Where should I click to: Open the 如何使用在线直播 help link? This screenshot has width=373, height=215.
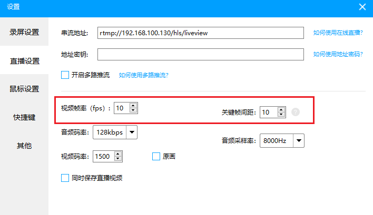pos(338,33)
